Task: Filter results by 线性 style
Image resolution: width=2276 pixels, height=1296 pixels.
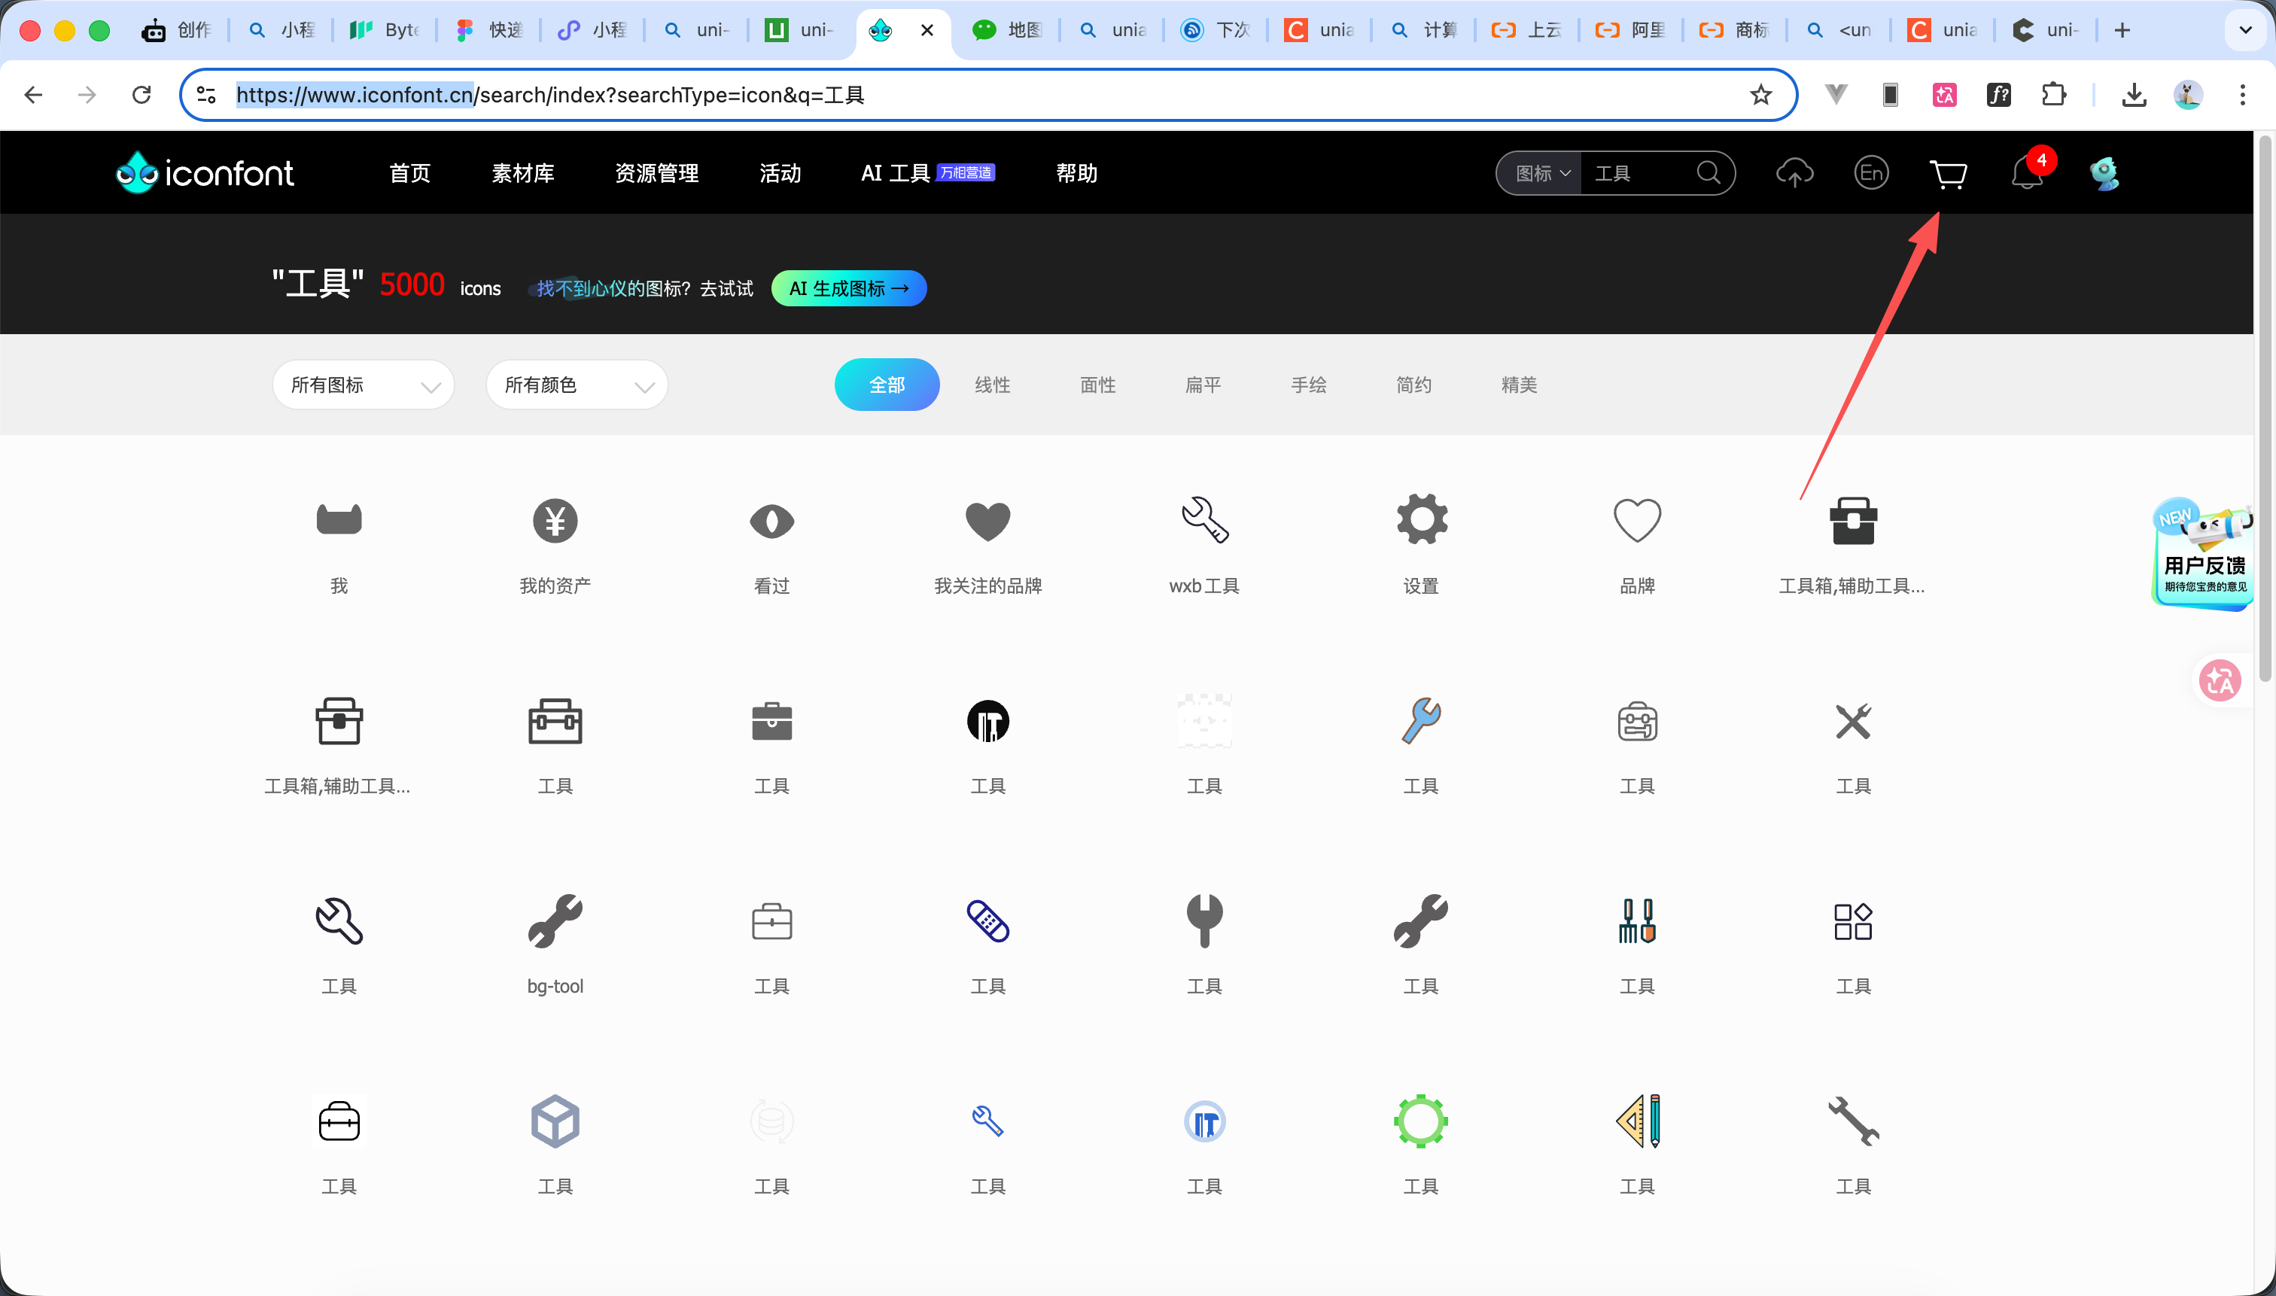Action: (x=993, y=385)
